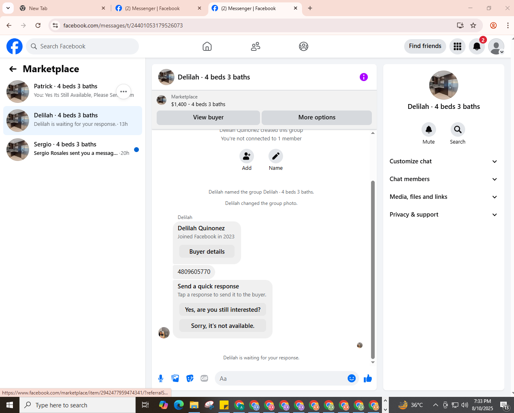Choose a sticker with the sticker icon

[x=190, y=378]
